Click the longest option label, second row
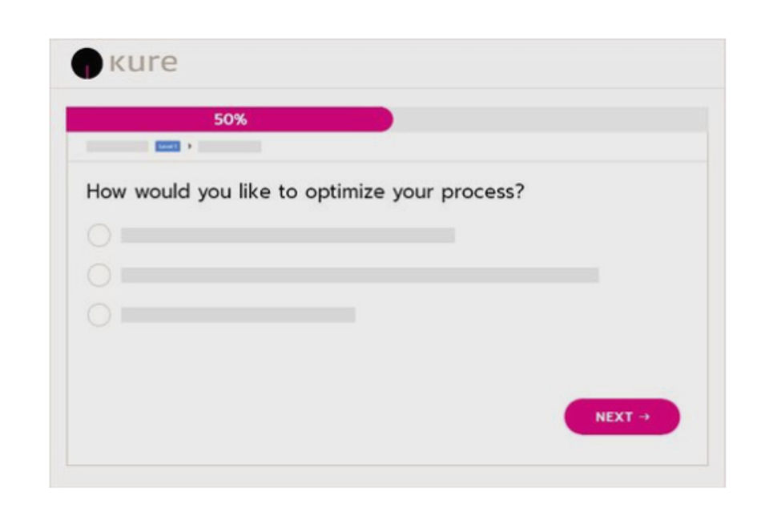 click(x=360, y=276)
